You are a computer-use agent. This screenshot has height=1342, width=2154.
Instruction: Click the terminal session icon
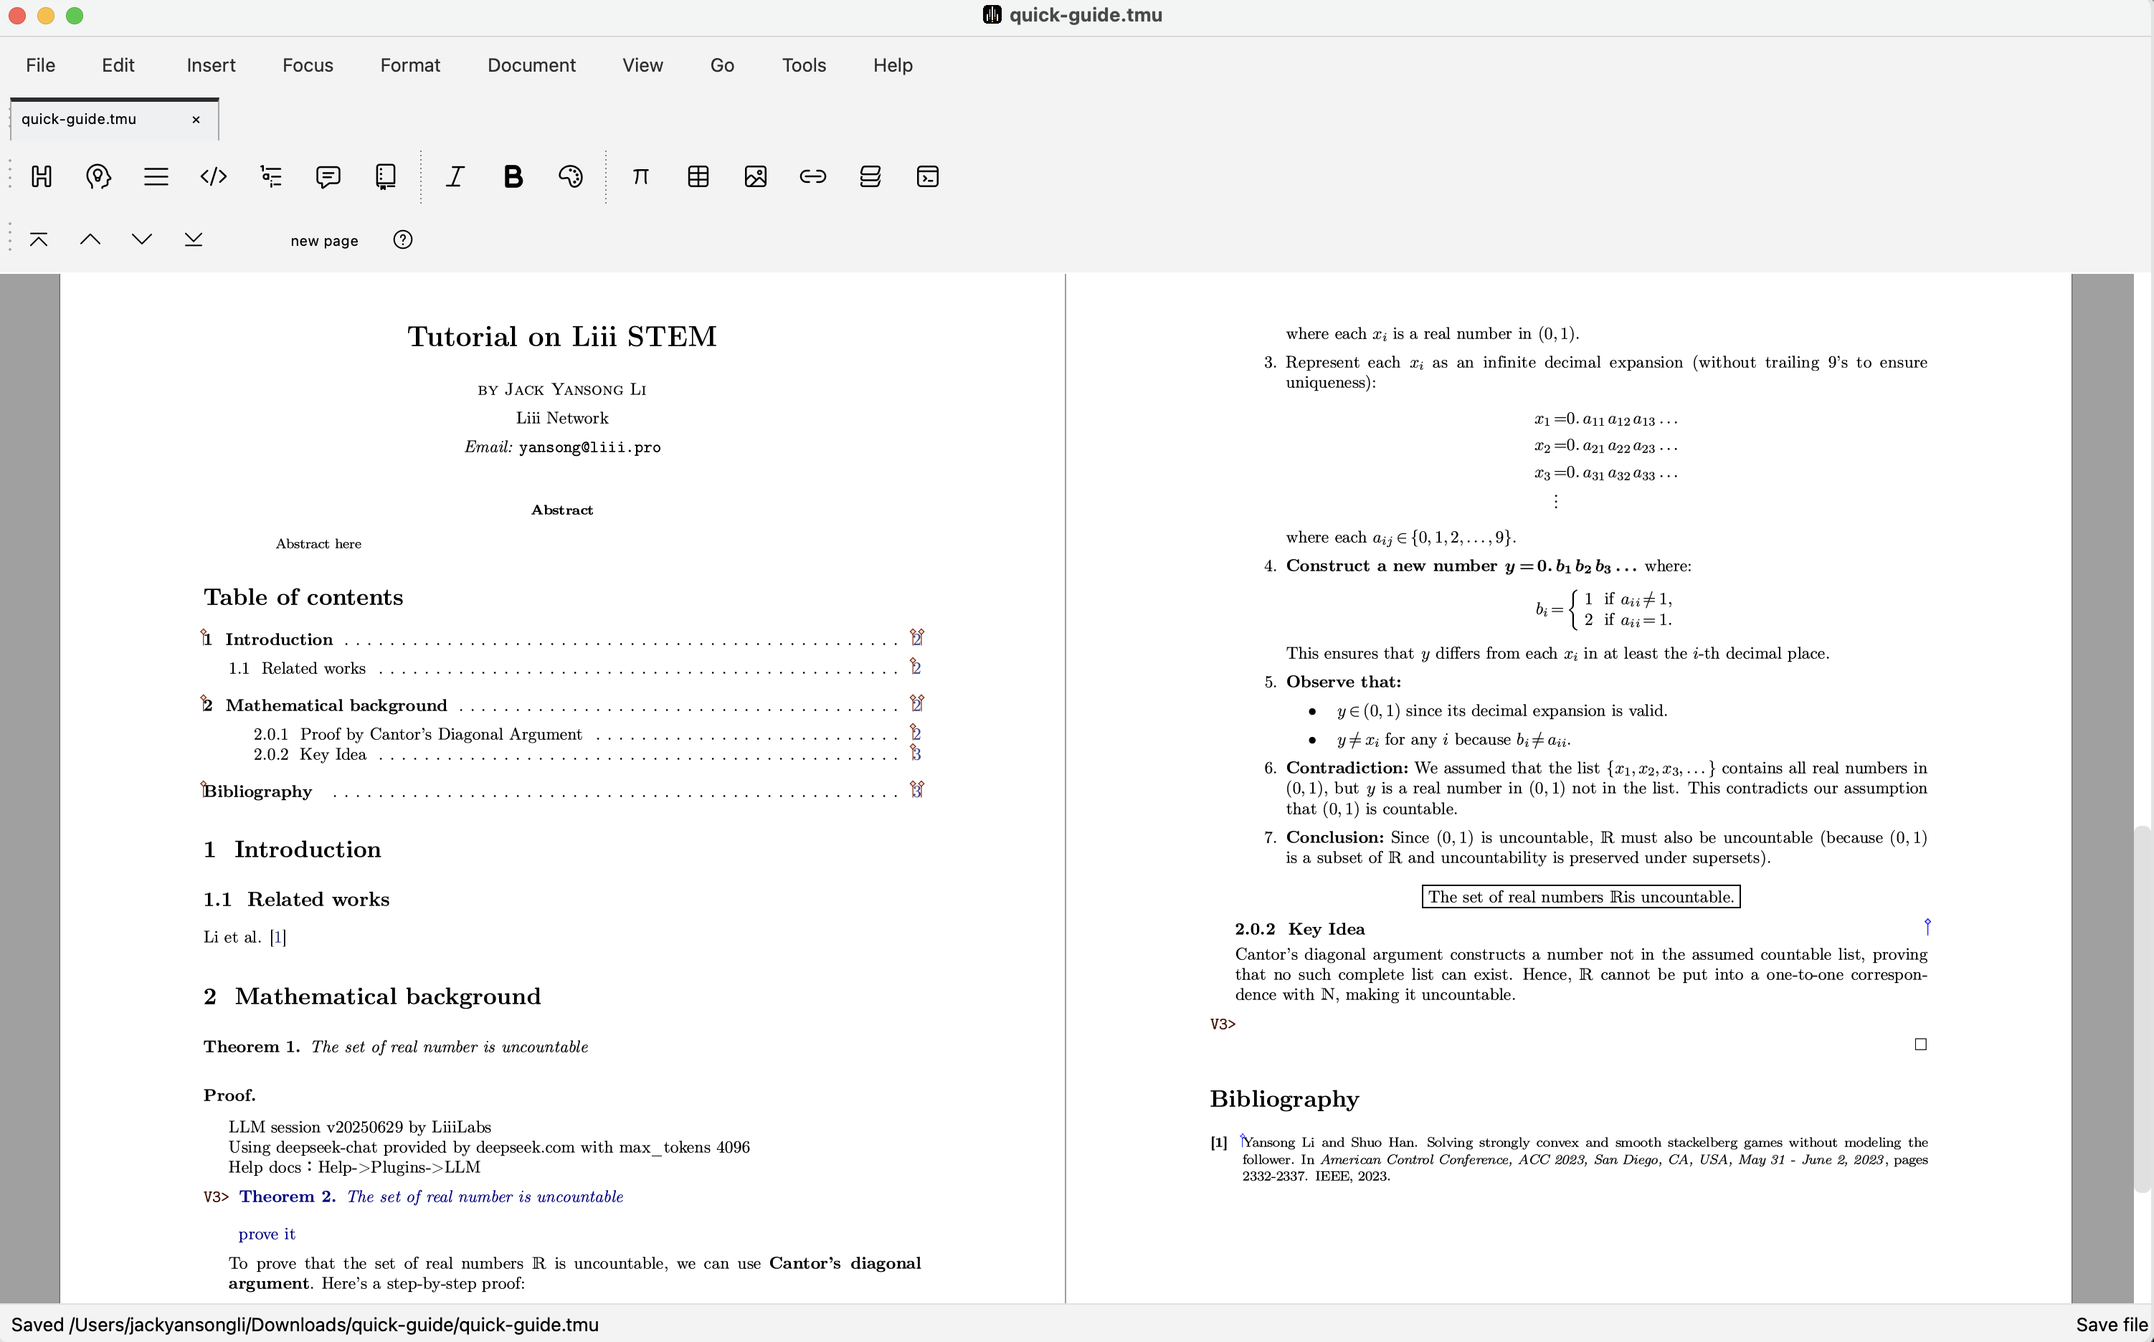927,176
